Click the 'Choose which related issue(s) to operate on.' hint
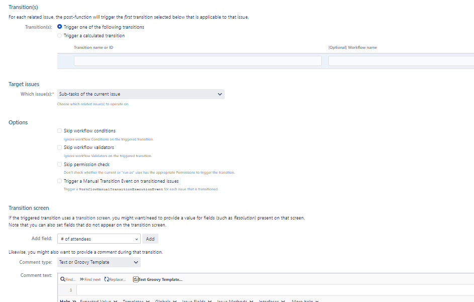The height and width of the screenshot is (302, 474). (93, 104)
